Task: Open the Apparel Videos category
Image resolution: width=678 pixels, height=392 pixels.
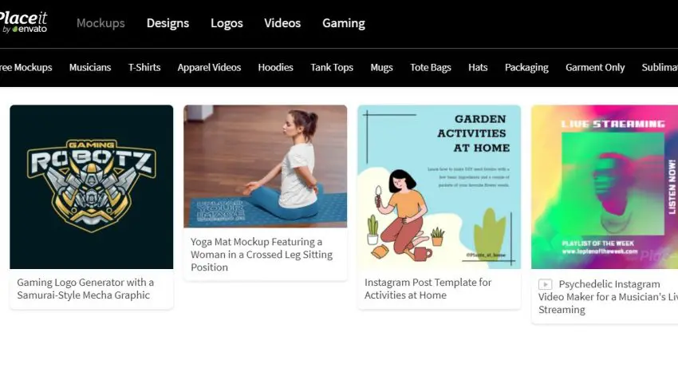Action: click(x=209, y=68)
